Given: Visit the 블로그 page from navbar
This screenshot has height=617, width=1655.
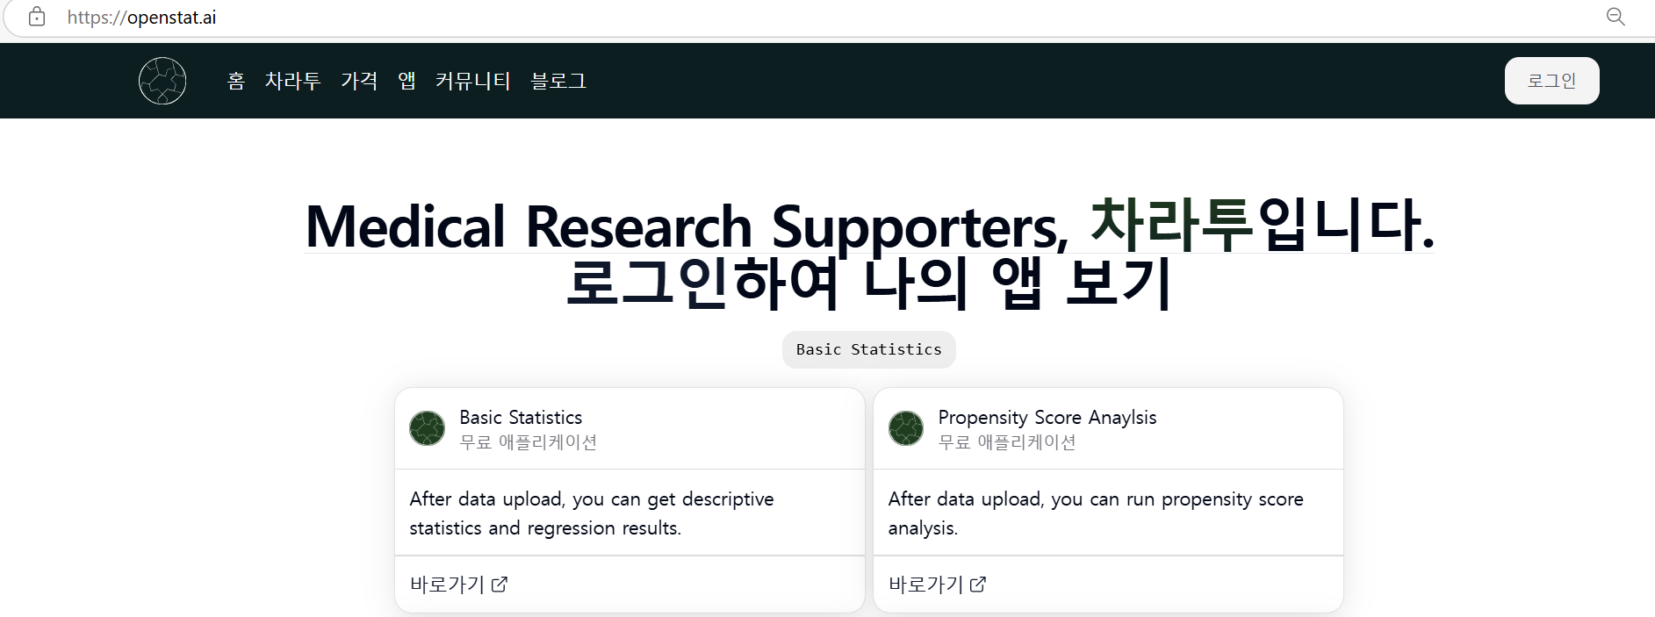Looking at the screenshot, I should coord(558,81).
